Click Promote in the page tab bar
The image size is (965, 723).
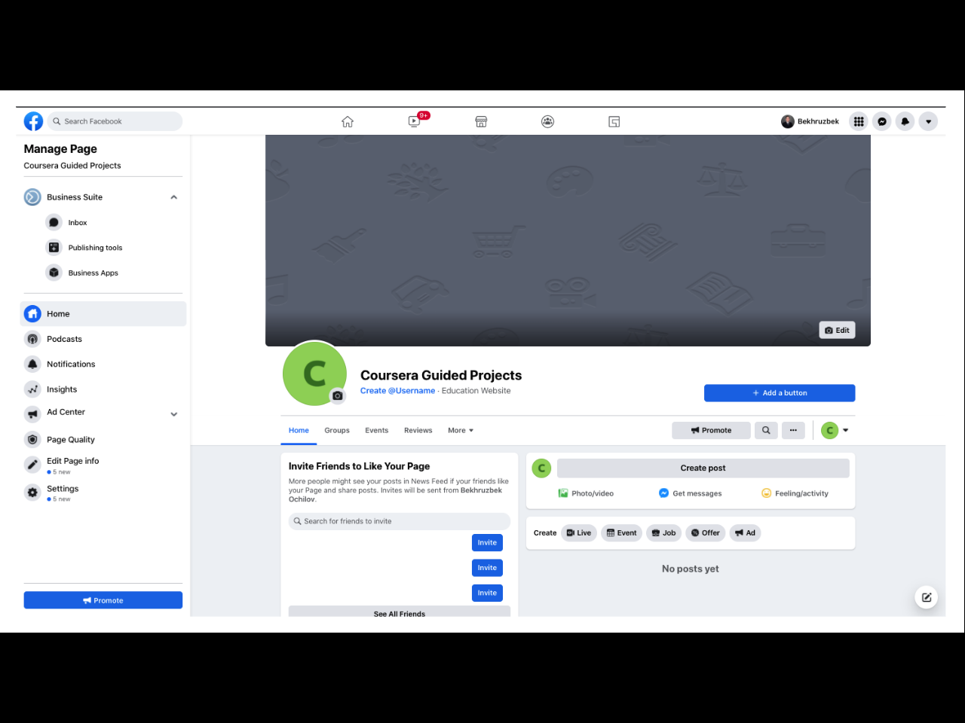coord(712,431)
